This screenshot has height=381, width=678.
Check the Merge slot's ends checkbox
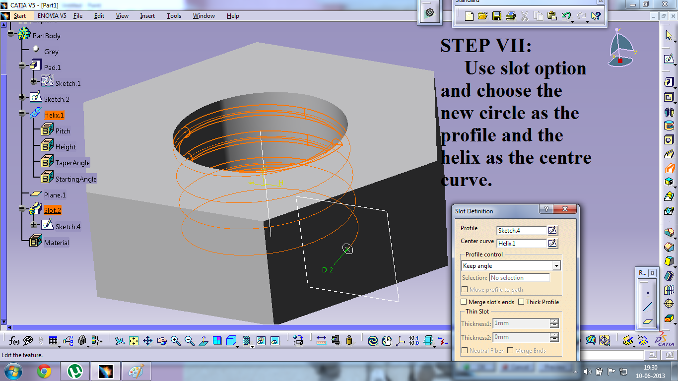click(x=464, y=302)
